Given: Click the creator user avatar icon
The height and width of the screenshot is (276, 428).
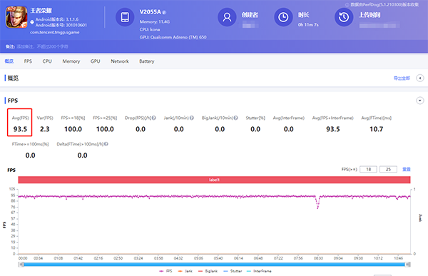Looking at the screenshot, I should point(227,17).
